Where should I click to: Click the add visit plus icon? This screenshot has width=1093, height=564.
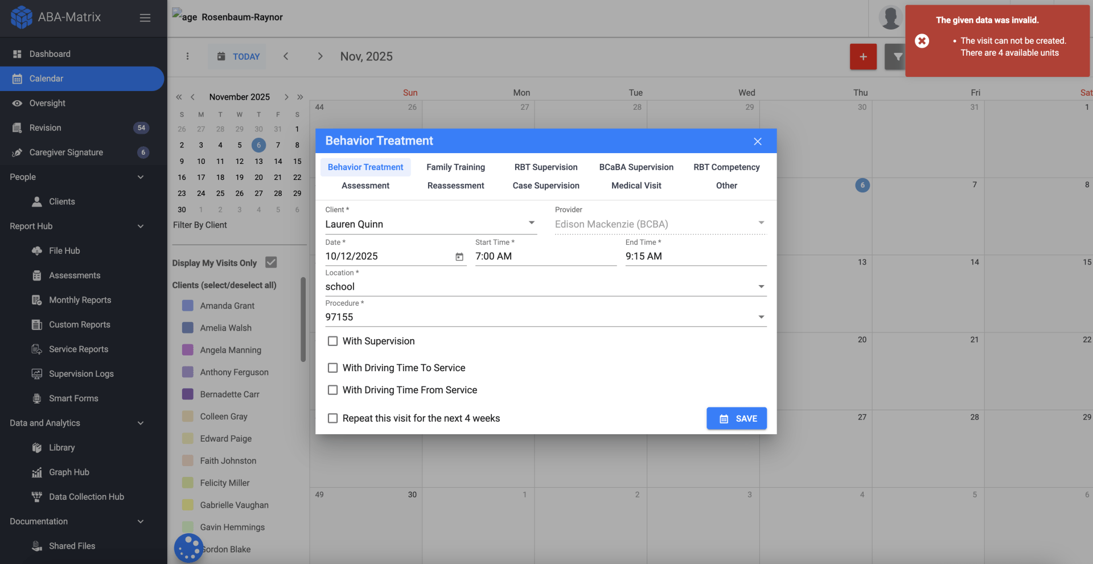pos(863,56)
